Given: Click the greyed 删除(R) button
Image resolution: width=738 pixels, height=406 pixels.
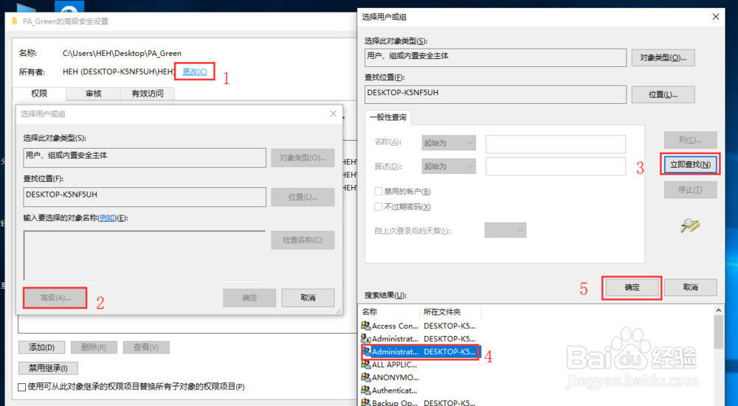Looking at the screenshot, I should tap(94, 347).
